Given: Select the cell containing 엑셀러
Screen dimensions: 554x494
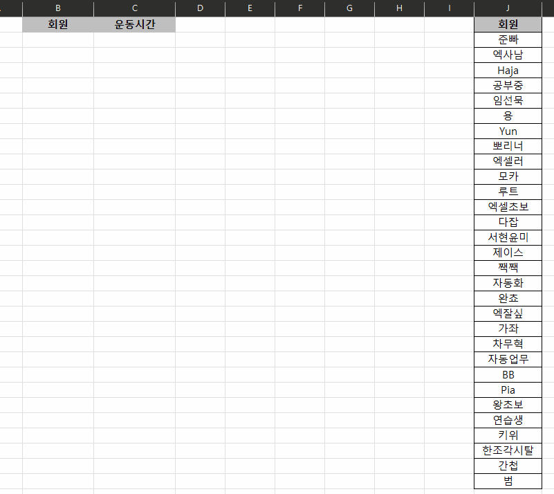Looking at the screenshot, I should point(508,161).
